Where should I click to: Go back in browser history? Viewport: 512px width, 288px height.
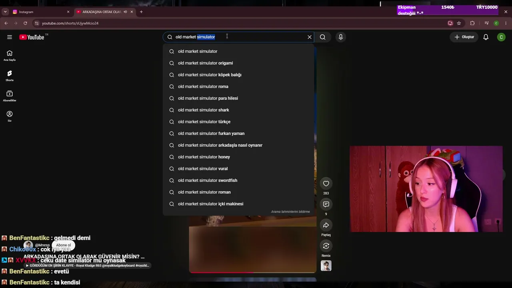pos(6,23)
